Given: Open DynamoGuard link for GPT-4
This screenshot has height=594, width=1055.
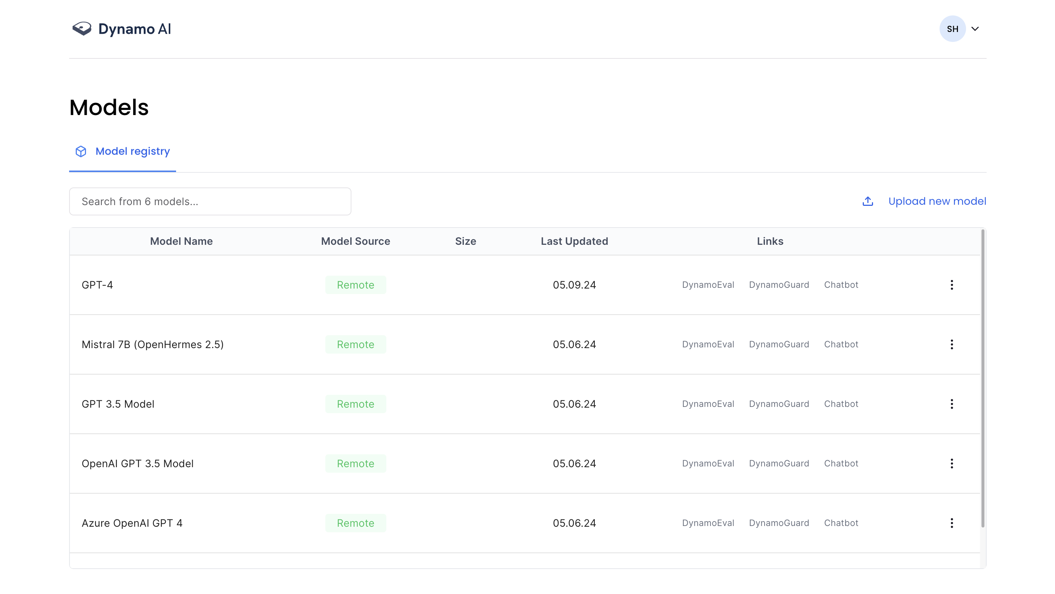Looking at the screenshot, I should tap(779, 285).
